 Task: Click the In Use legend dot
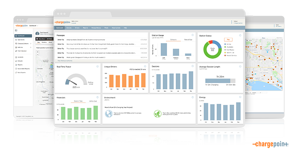225,44
